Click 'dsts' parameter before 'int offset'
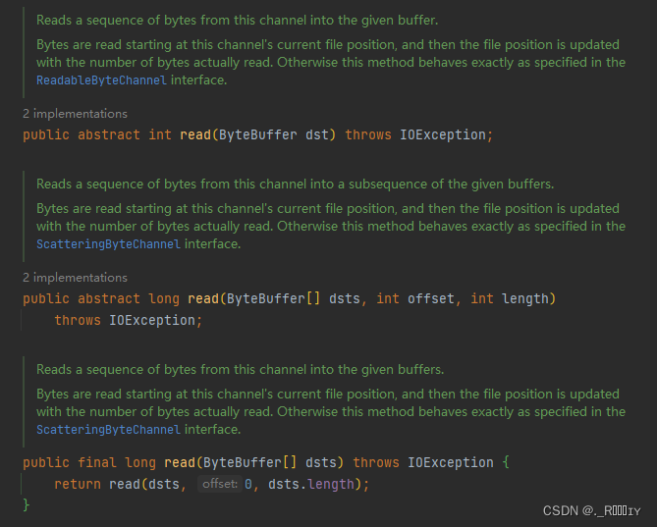Viewport: 657px width, 527px height. tap(345, 299)
